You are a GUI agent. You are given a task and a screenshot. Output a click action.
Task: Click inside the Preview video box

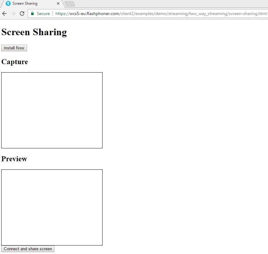[x=52, y=207]
